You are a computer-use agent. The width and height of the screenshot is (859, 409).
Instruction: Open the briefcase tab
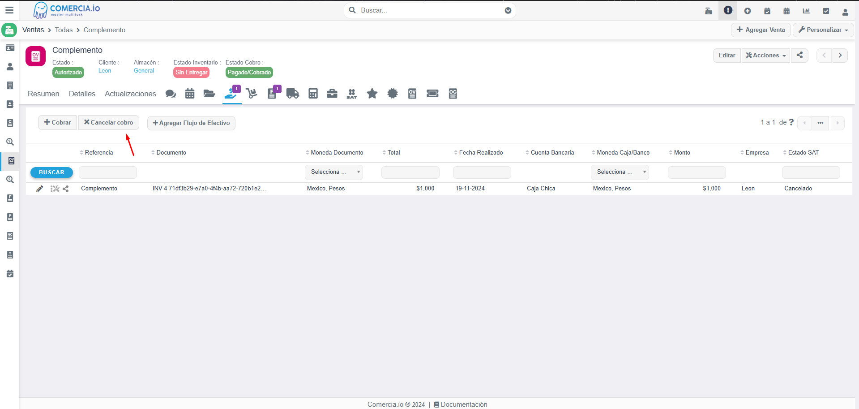[332, 94]
